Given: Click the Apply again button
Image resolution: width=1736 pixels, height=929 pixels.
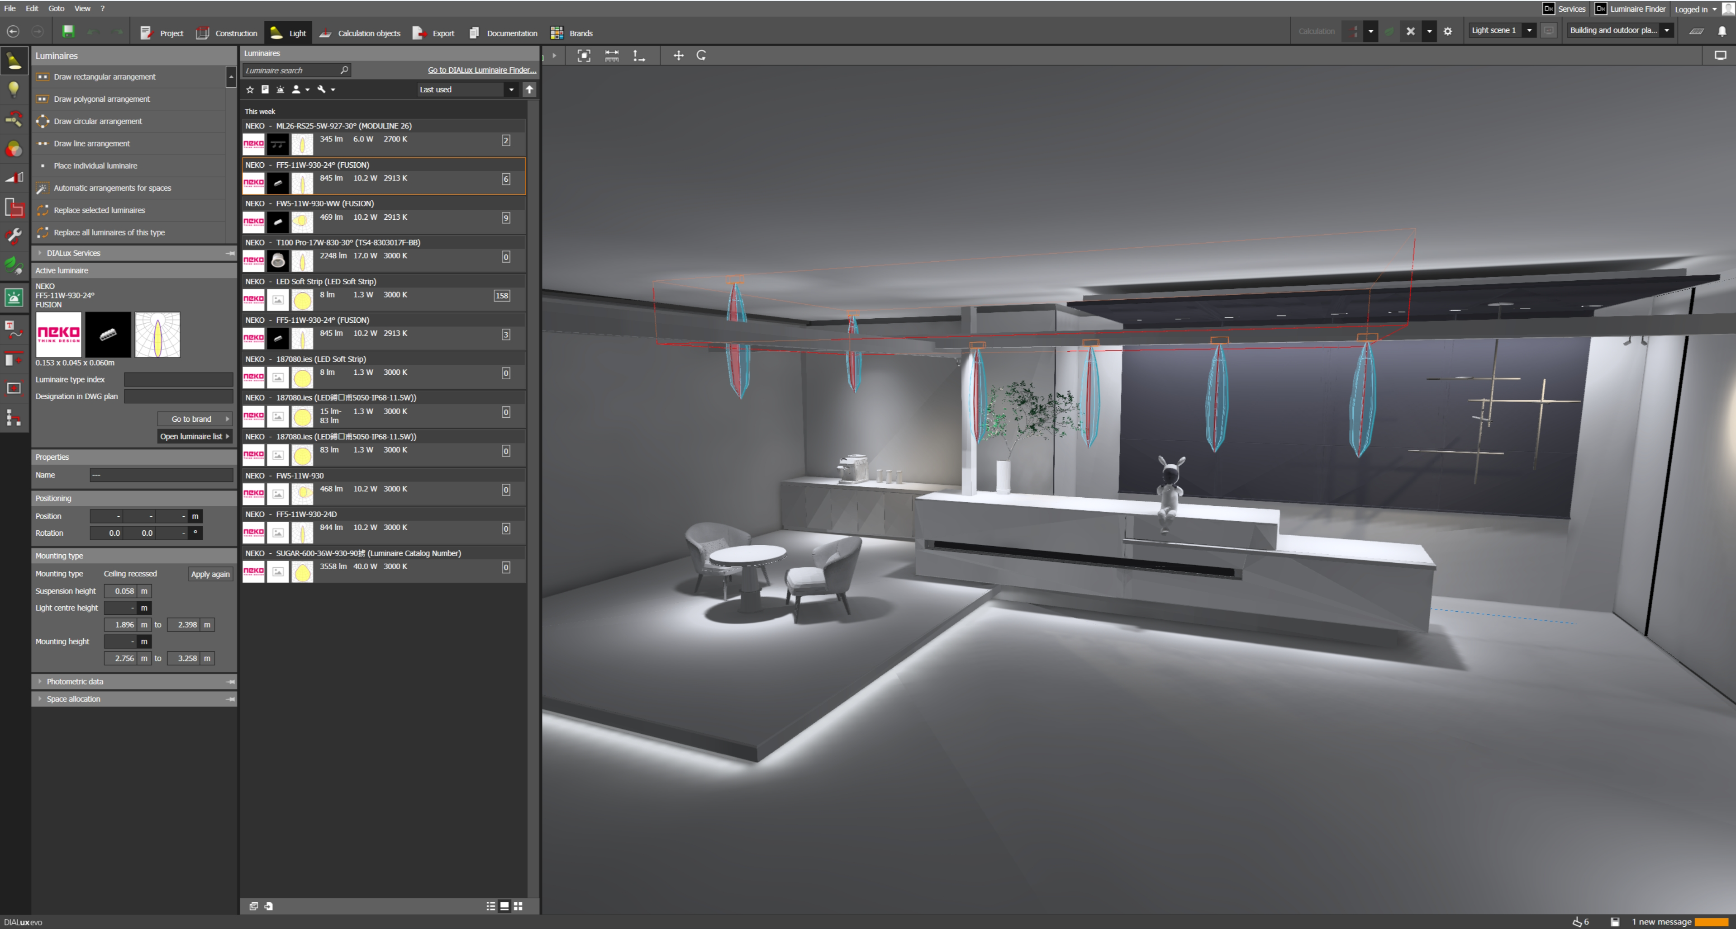Looking at the screenshot, I should [209, 574].
